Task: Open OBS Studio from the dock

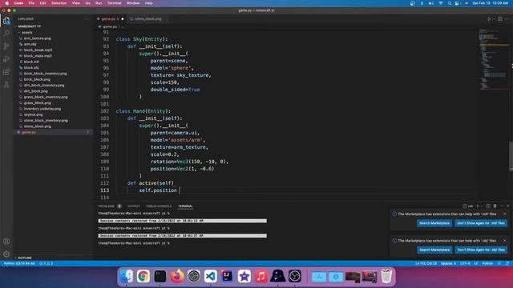Action: [295, 276]
